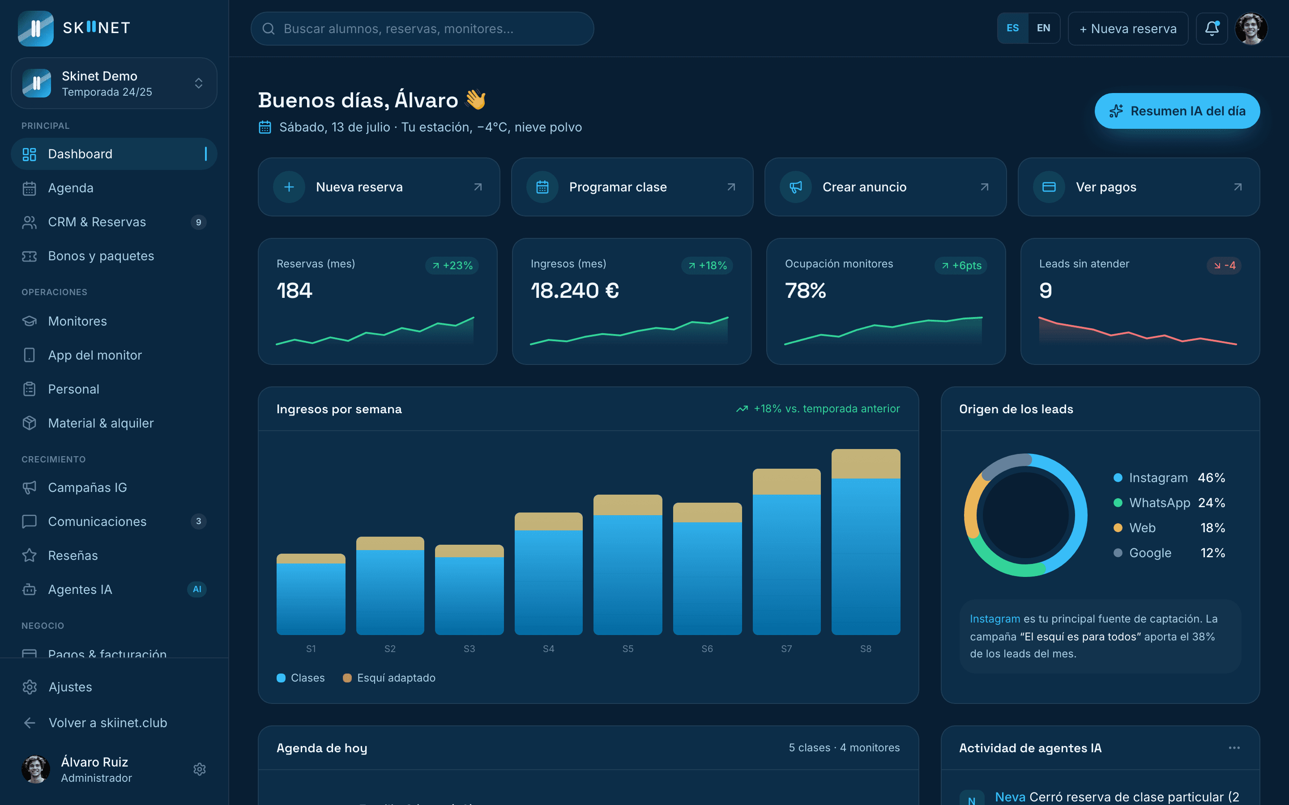The height and width of the screenshot is (805, 1289).
Task: Click the Esquí adaptado legend color dot
Action: tap(347, 678)
